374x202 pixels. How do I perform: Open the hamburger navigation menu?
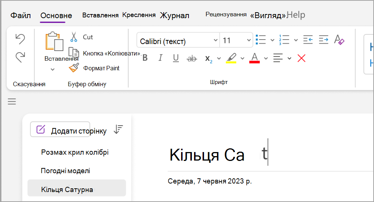pos(12,101)
